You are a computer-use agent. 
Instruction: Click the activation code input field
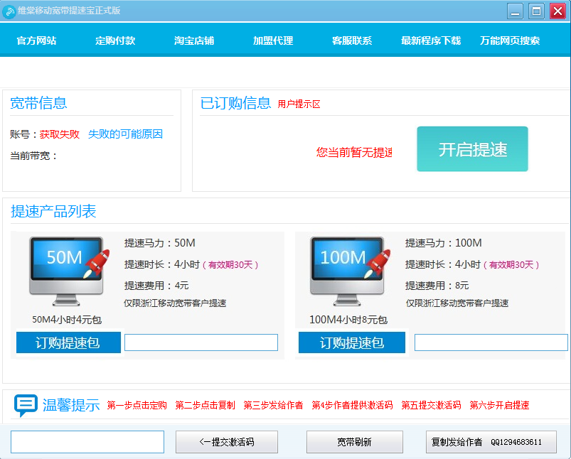coord(87,442)
